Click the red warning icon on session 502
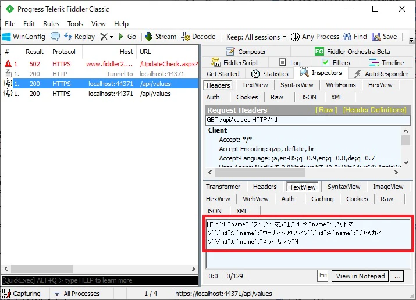This screenshot has height=300, width=416. (x=8, y=63)
